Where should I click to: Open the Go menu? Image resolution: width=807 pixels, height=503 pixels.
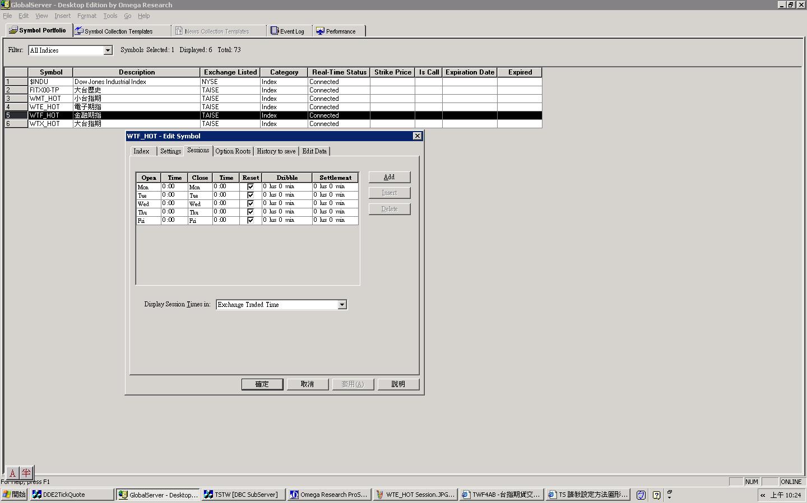tap(128, 16)
